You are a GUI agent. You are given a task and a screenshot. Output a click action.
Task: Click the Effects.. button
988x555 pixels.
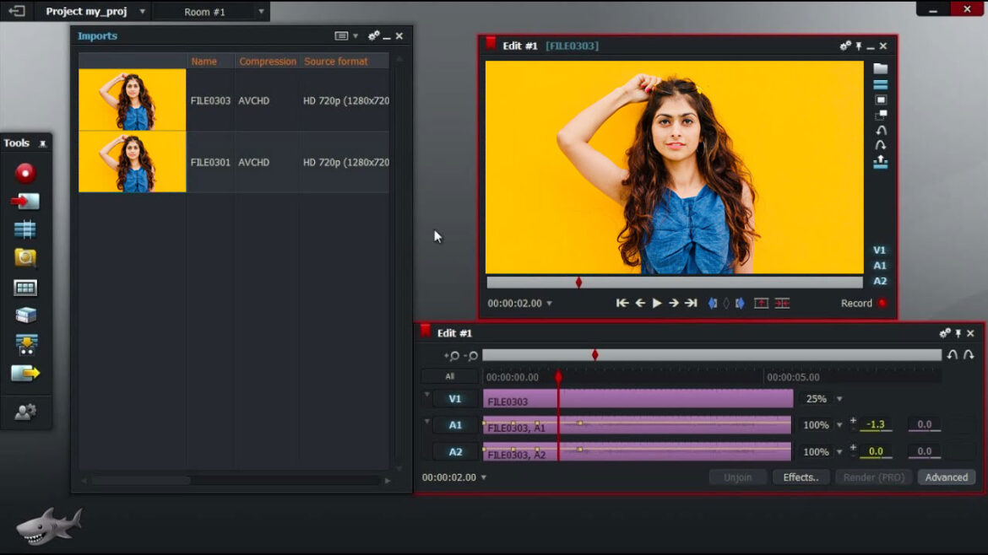click(801, 477)
